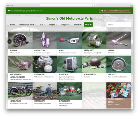Open the Speedo's category thumbnail
The width and height of the screenshot is (139, 117).
coord(20,40)
